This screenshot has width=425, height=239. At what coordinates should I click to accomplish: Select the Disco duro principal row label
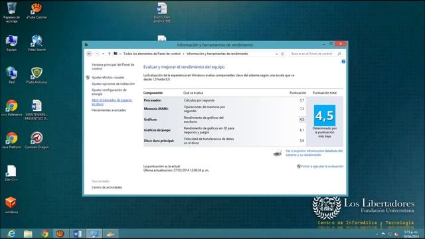pyautogui.click(x=159, y=141)
